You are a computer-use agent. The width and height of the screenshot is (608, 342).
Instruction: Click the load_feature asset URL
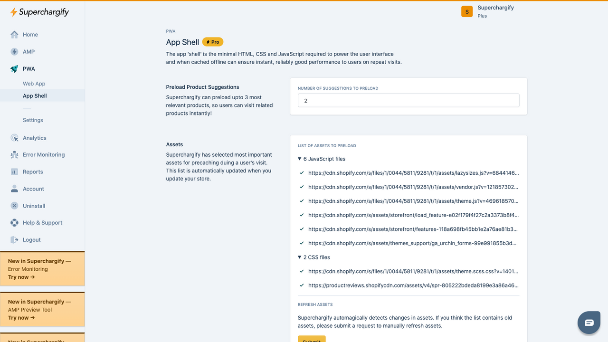tap(414, 215)
